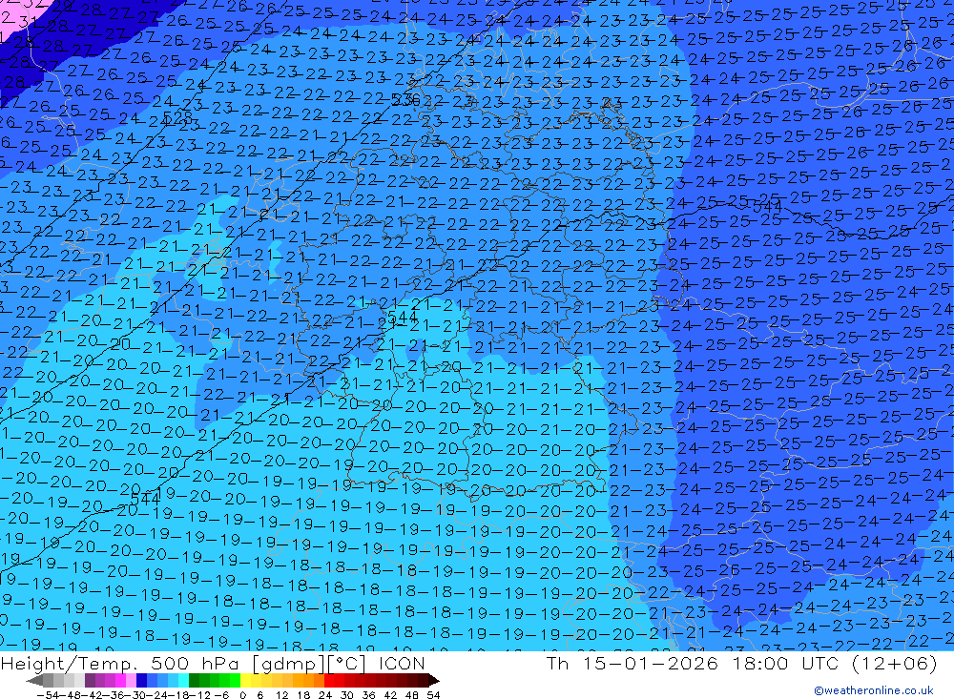Open the weatheronline.co.uk copyright link
This screenshot has height=699, width=954.
click(874, 690)
